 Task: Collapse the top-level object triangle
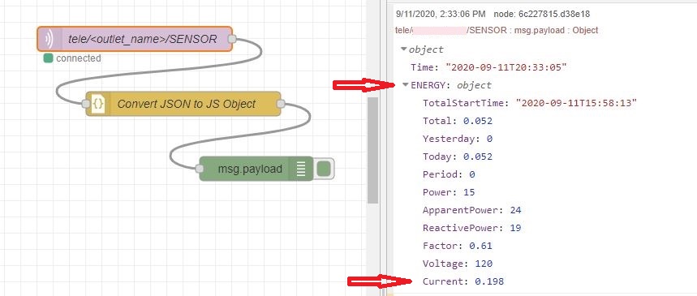(404, 49)
